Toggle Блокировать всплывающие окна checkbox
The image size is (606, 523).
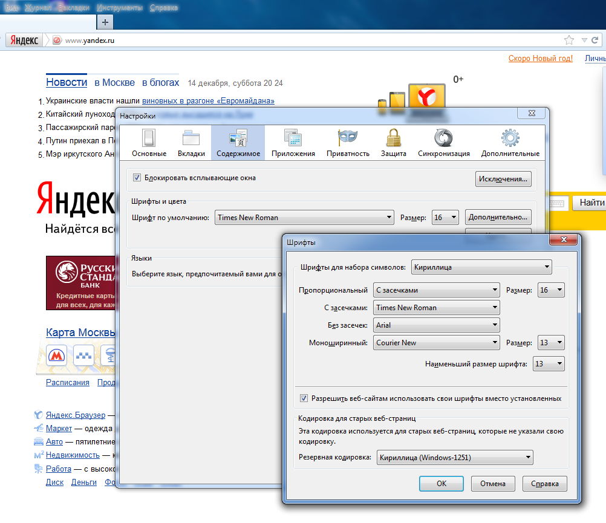[x=137, y=178]
